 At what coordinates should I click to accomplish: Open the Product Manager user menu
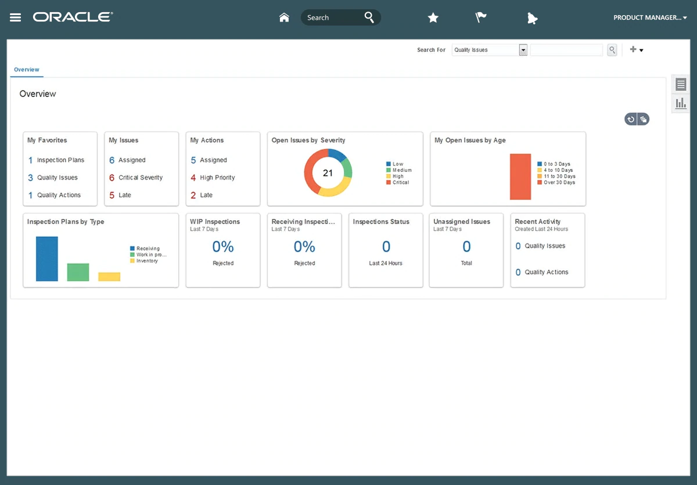coord(650,17)
